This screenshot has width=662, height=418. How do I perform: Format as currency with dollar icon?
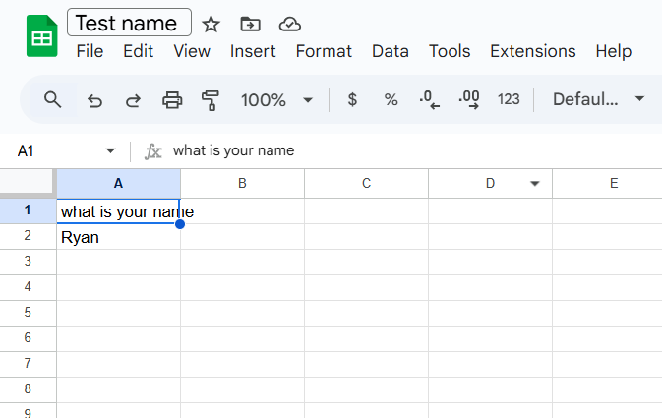coord(352,99)
